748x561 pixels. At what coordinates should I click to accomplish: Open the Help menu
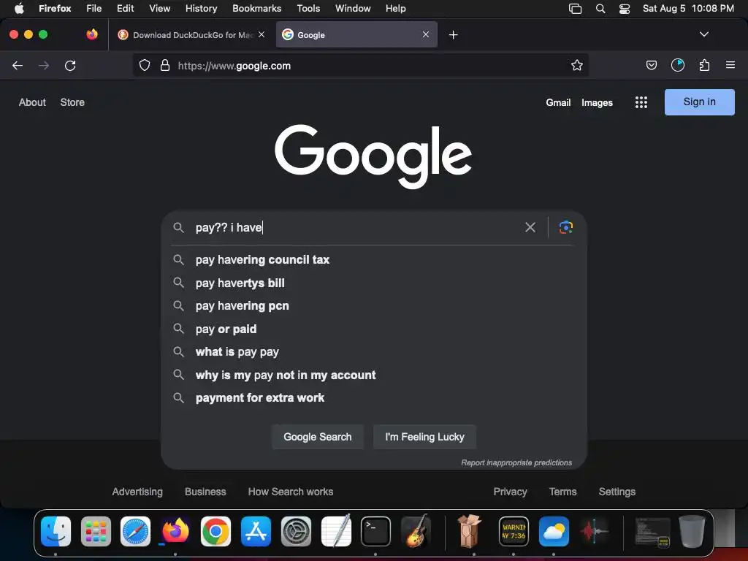[395, 8]
